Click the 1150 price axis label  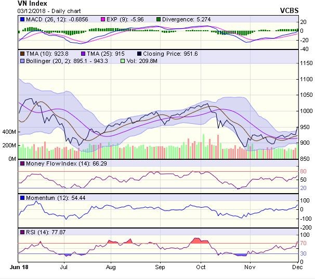tap(306, 64)
